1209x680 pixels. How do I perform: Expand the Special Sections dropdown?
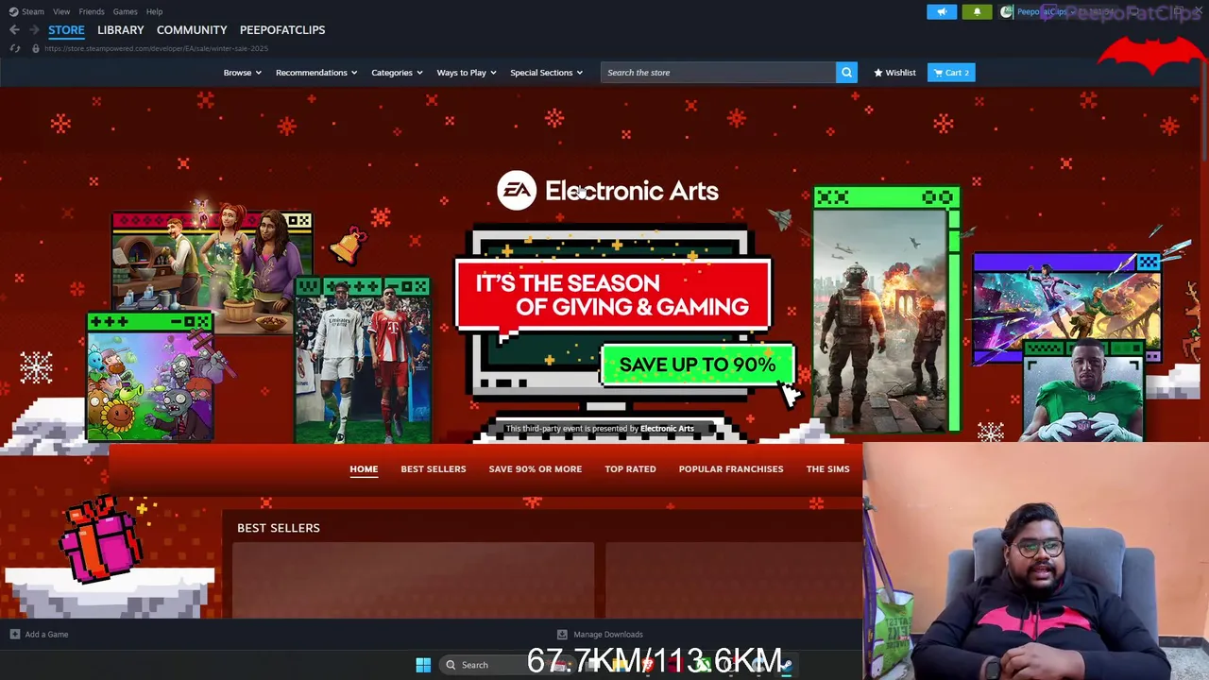click(547, 73)
